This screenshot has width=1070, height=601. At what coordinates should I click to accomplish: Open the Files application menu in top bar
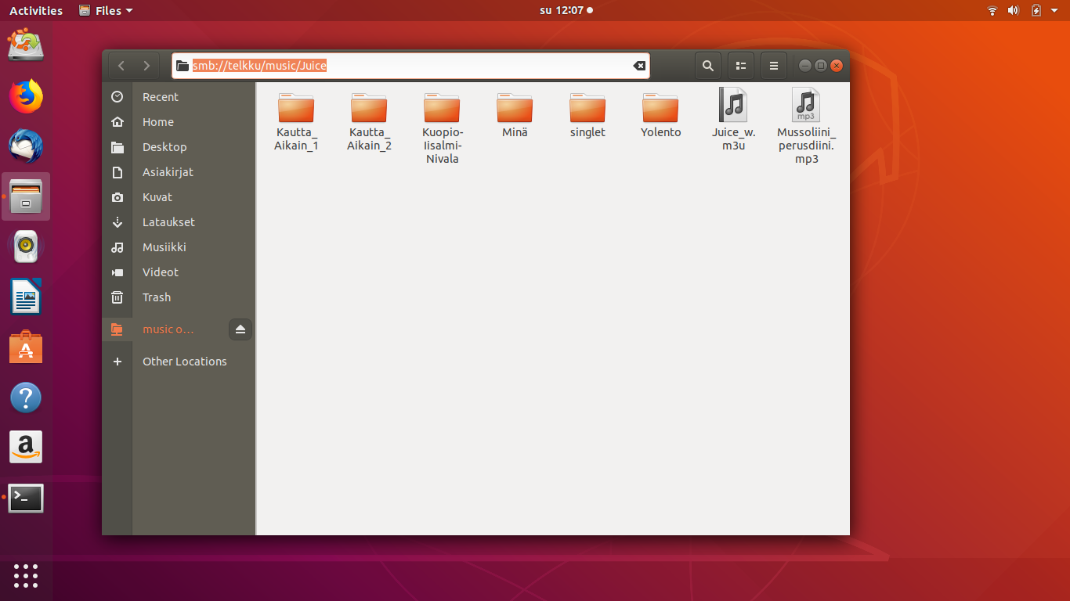(106, 10)
